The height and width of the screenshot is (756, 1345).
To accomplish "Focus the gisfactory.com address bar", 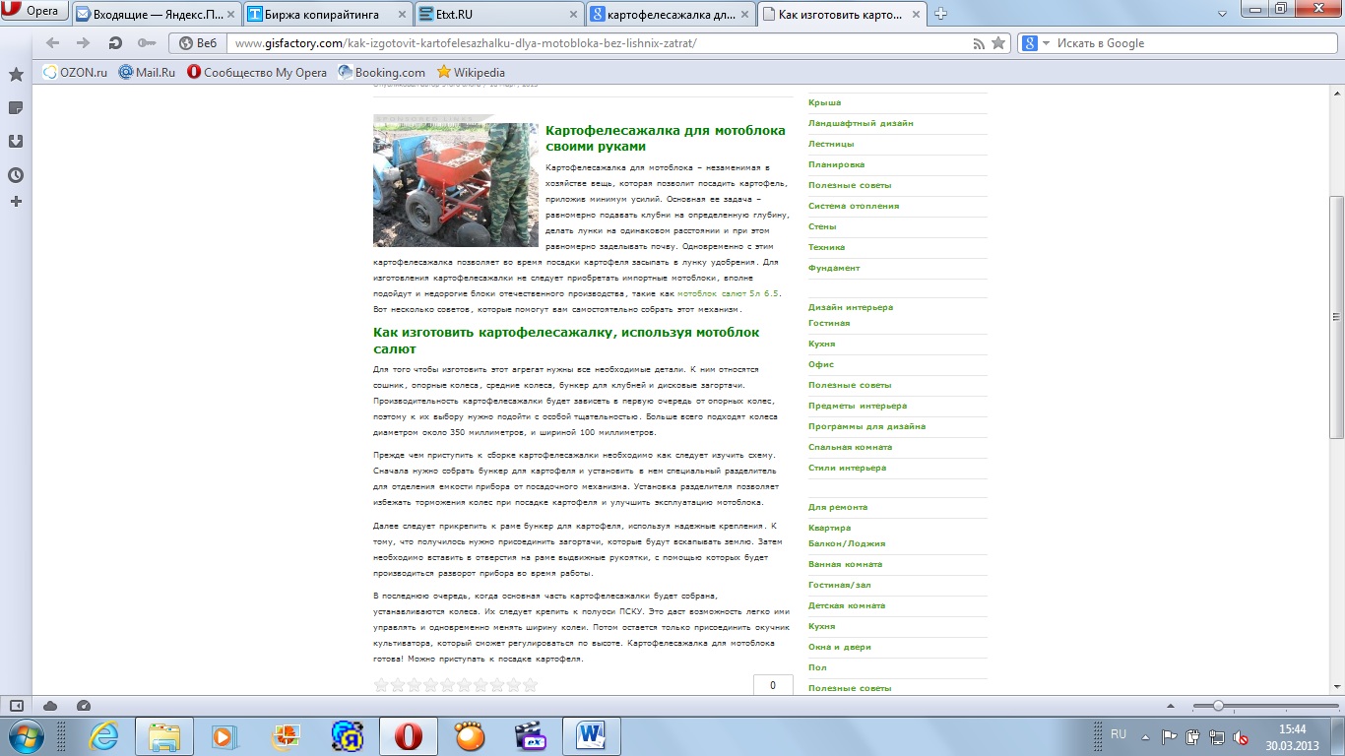I will (599, 43).
